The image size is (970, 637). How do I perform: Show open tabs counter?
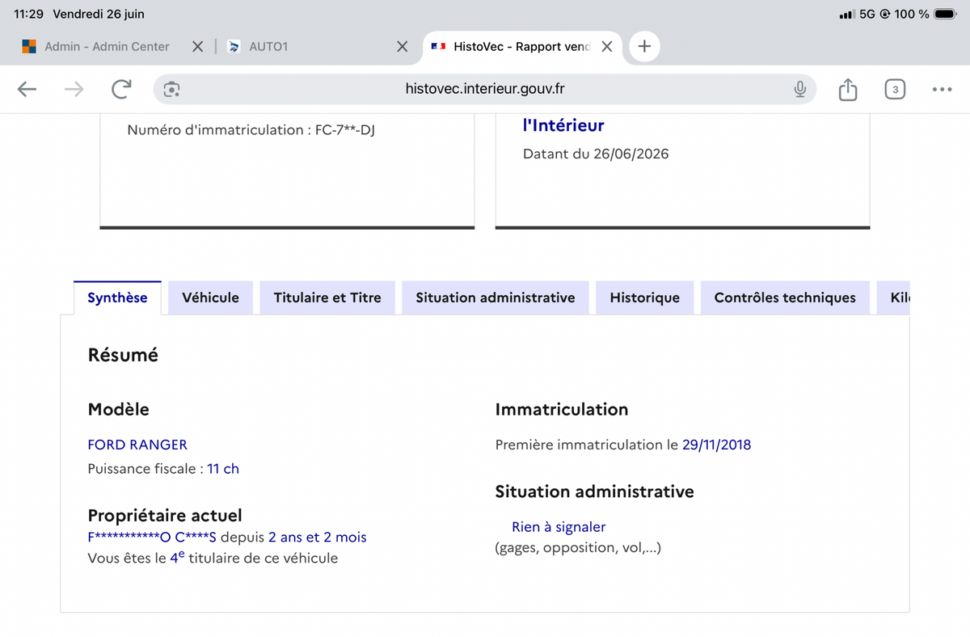coord(894,89)
